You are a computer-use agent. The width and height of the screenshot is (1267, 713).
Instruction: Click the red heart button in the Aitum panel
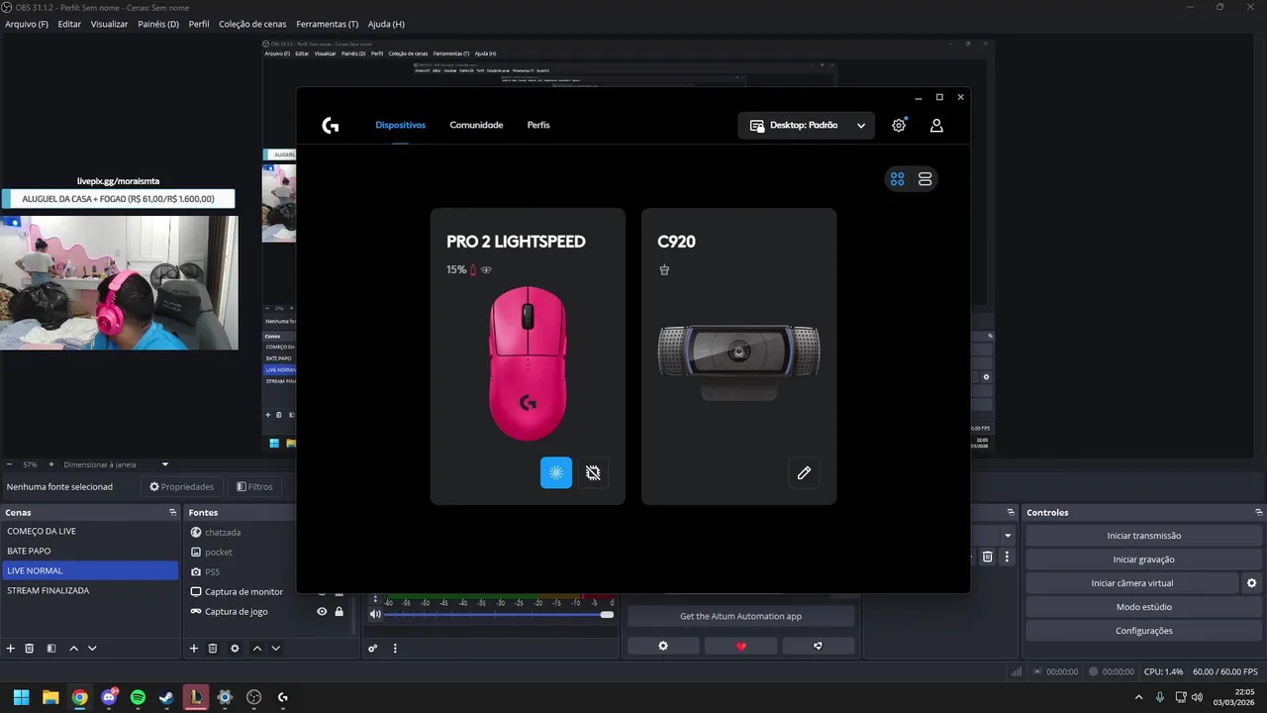pyautogui.click(x=741, y=647)
